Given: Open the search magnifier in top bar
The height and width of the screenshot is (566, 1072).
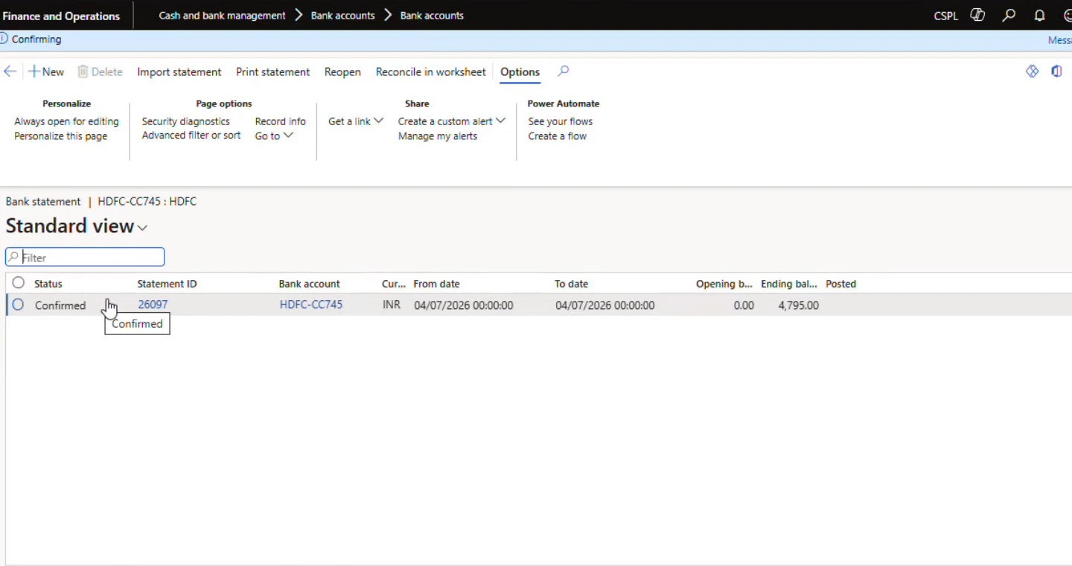Looking at the screenshot, I should click(1009, 15).
